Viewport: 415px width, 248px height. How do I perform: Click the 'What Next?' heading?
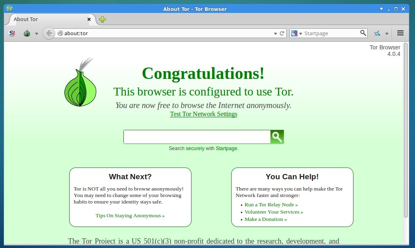click(130, 177)
